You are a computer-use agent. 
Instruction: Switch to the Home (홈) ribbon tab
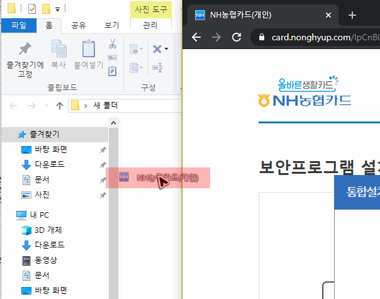[49, 25]
